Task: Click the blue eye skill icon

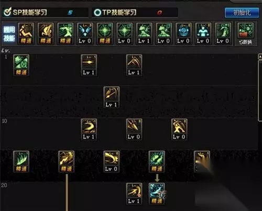Action: [183, 34]
